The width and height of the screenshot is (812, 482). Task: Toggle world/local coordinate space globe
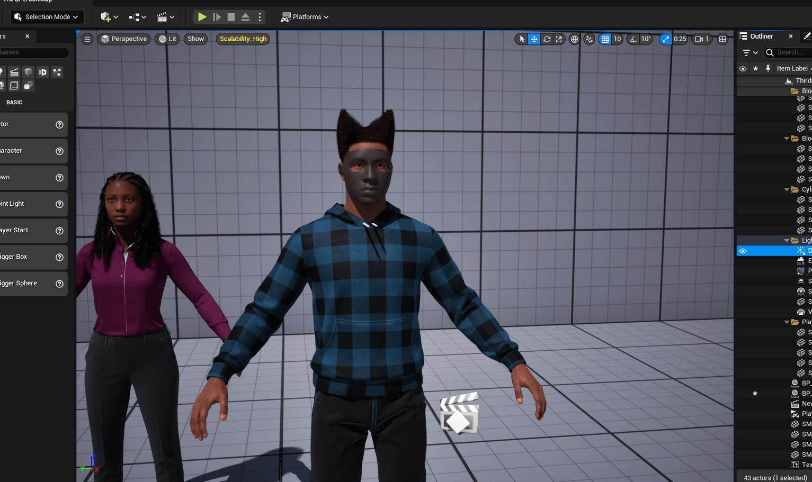coord(574,39)
